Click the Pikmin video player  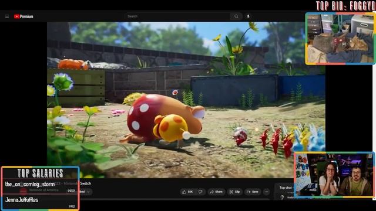[186, 100]
